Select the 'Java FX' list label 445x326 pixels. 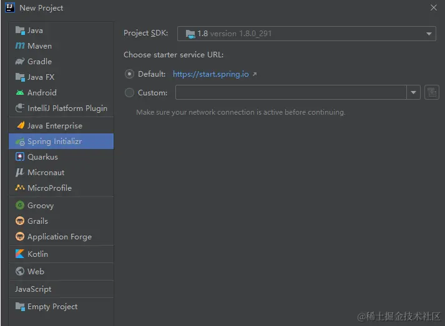[x=41, y=77]
